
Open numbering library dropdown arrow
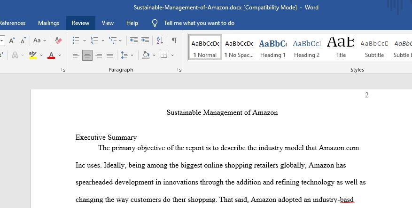(x=103, y=40)
